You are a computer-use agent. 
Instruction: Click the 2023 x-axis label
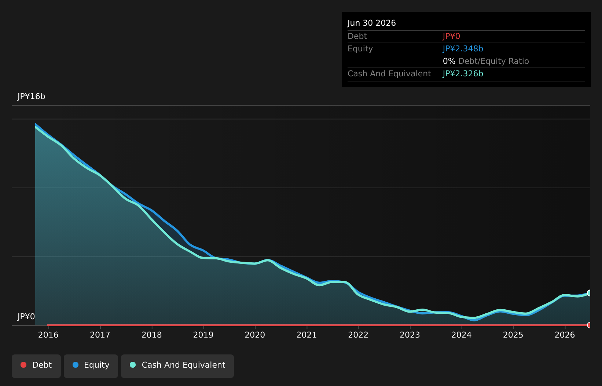point(410,335)
